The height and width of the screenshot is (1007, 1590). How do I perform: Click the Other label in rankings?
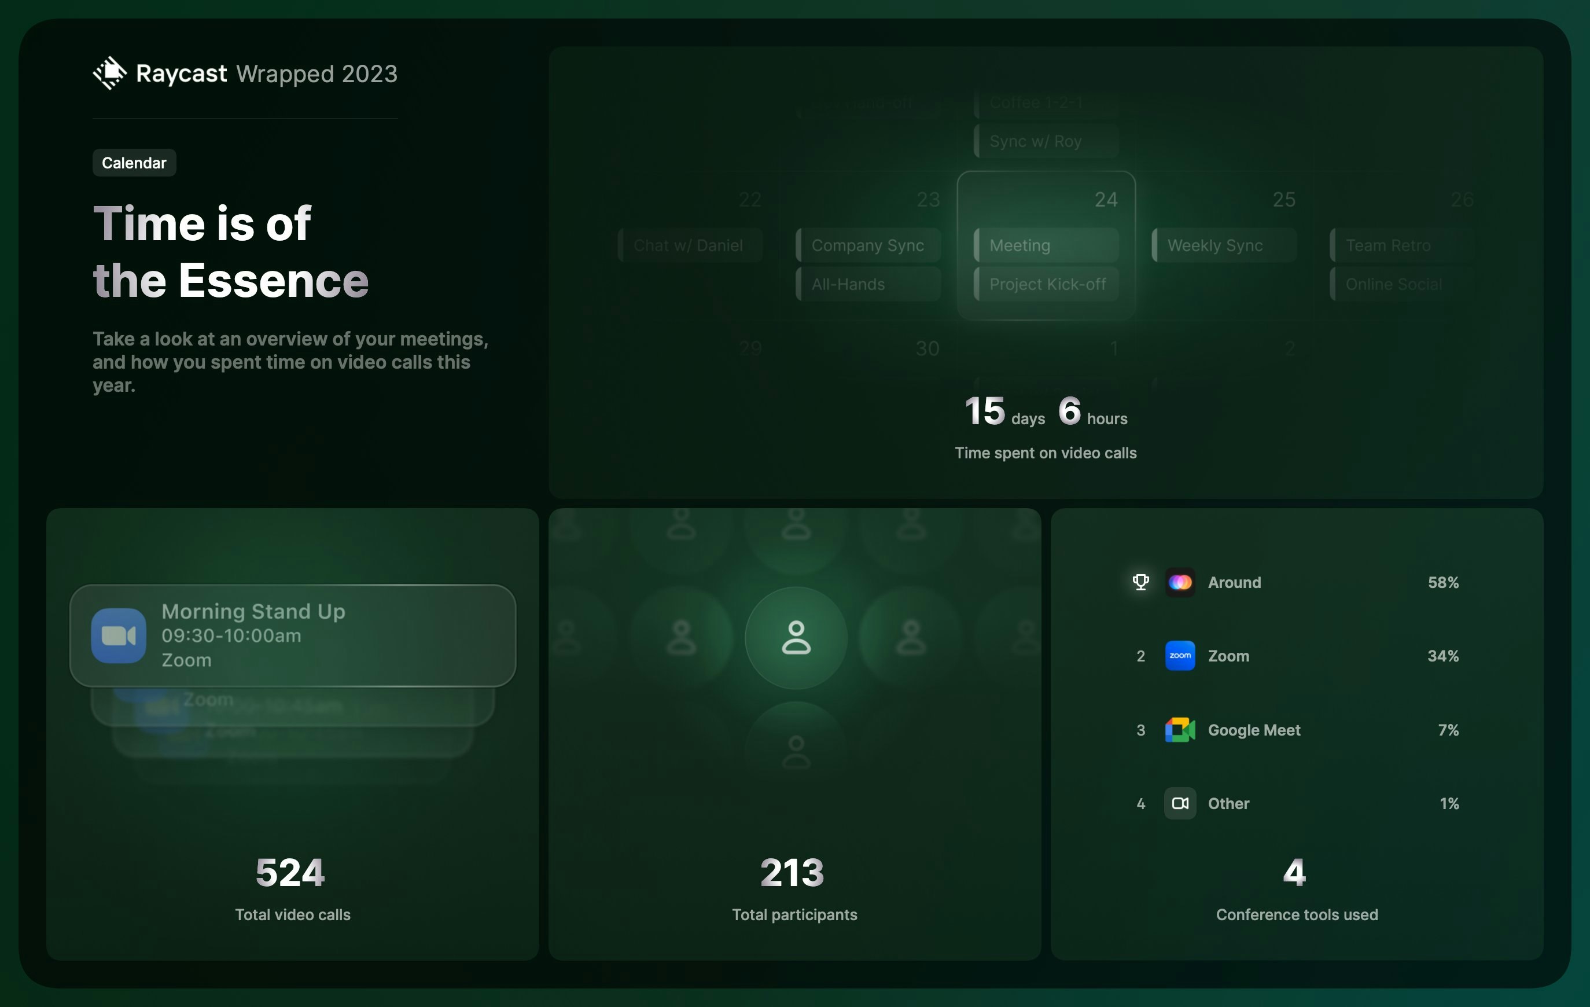coord(1228,804)
